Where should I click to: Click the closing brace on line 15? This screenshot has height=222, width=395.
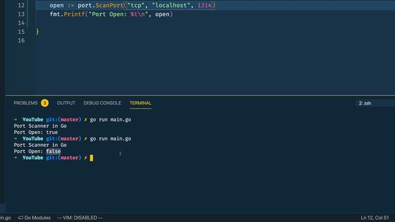[x=37, y=31]
